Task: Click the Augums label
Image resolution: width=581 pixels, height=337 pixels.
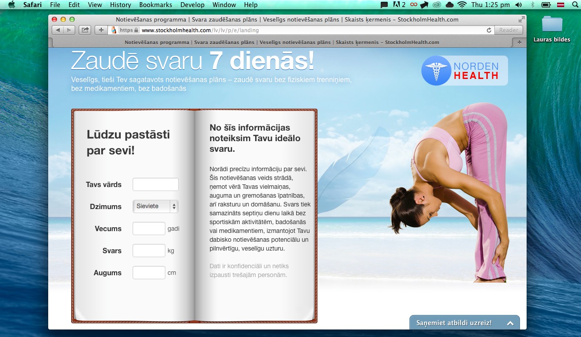Action: 107,273
